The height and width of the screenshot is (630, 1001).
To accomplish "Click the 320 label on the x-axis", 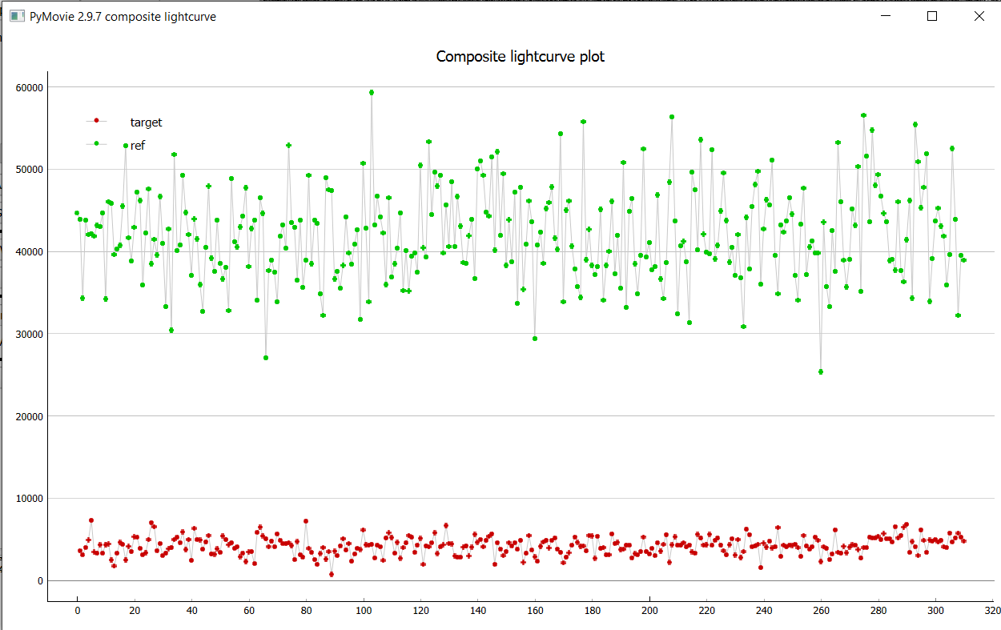I will [992, 611].
